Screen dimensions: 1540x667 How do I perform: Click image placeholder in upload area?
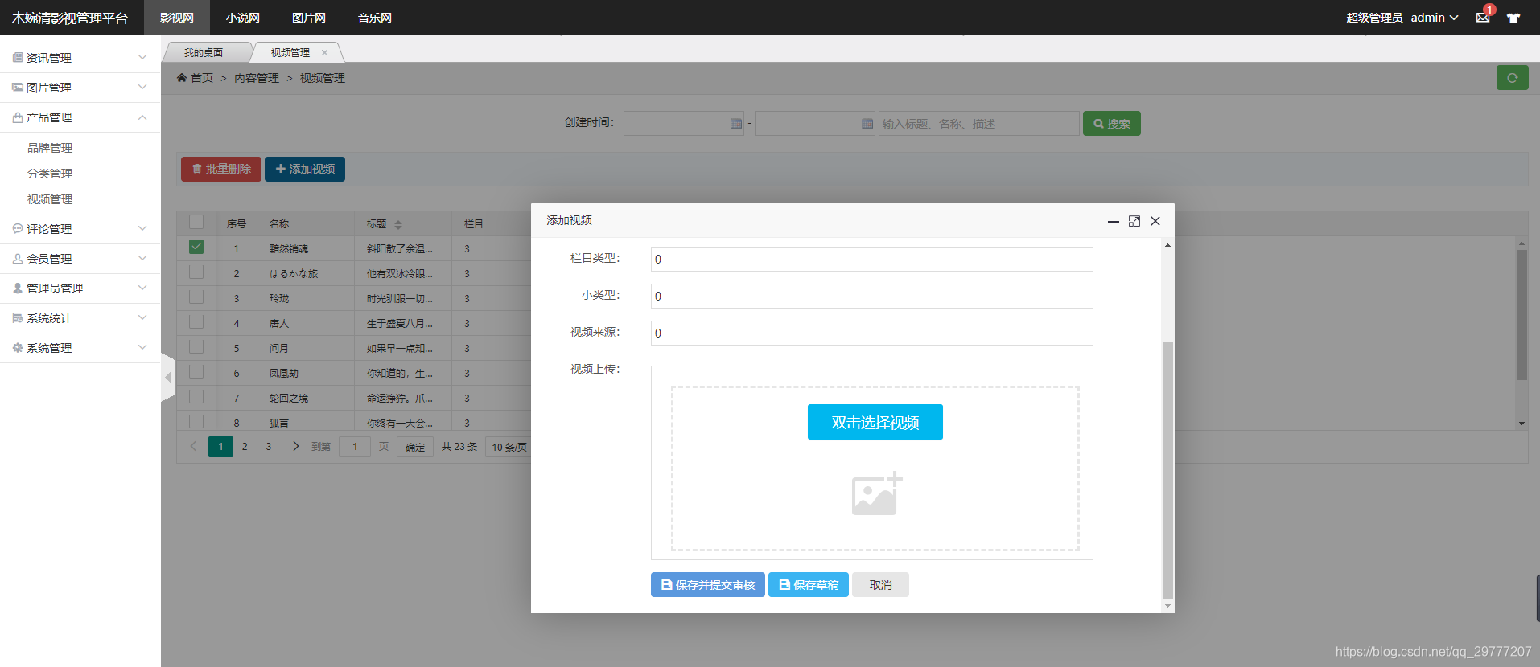click(876, 493)
